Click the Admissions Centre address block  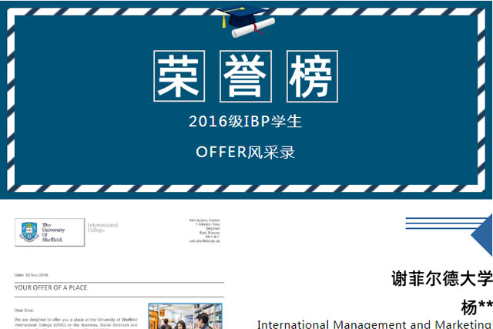point(204,230)
